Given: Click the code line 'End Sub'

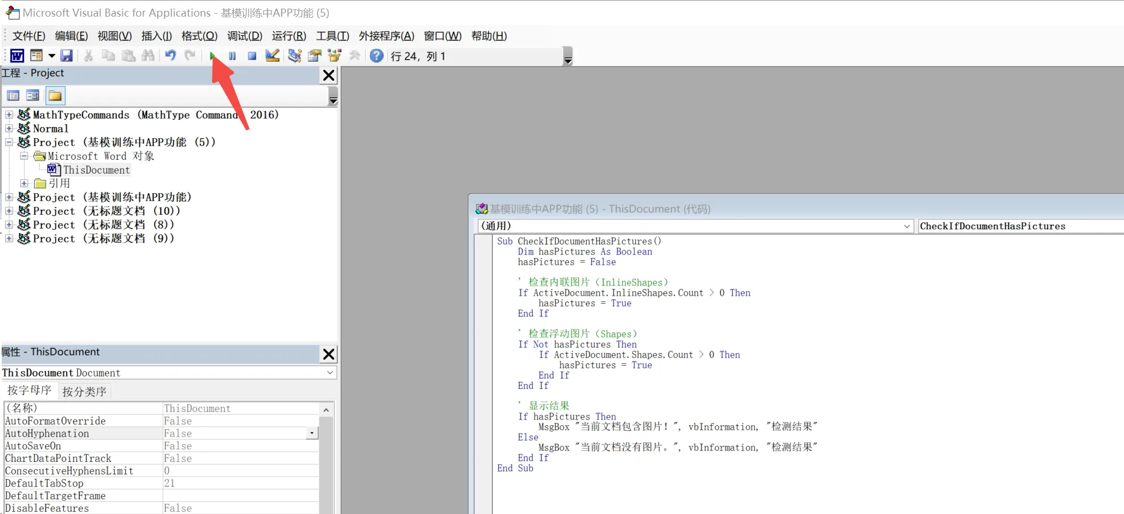Looking at the screenshot, I should pos(515,468).
